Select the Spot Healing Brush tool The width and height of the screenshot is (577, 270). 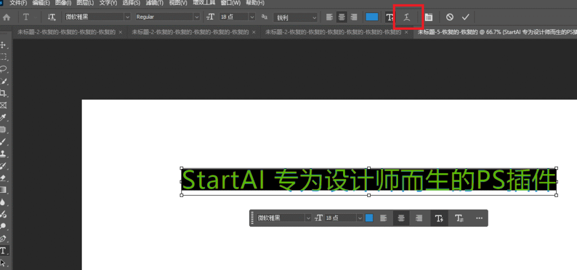coord(4,130)
